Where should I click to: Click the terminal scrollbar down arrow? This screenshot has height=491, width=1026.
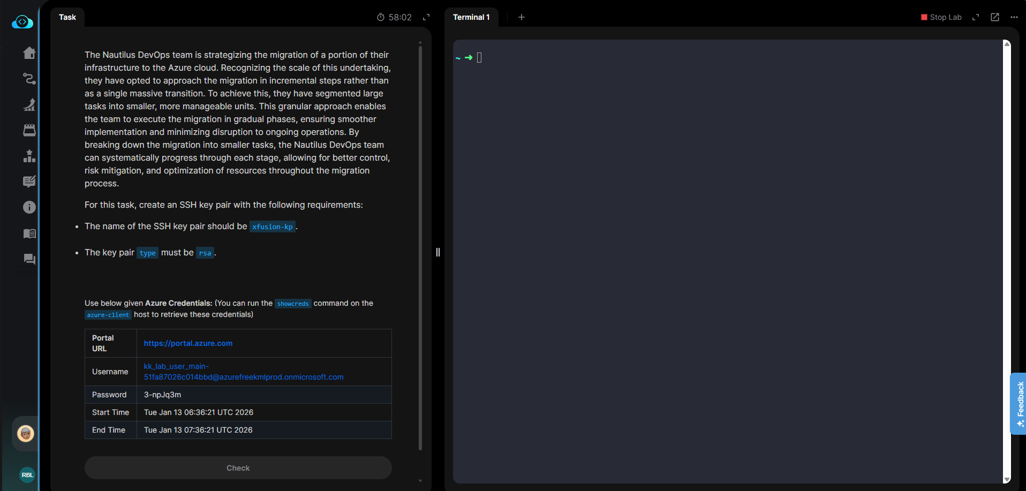1007,479
